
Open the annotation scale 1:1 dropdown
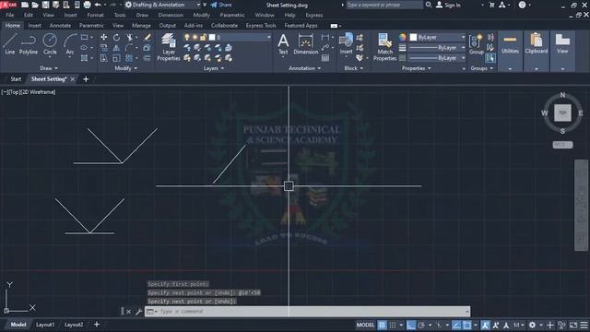(x=519, y=325)
